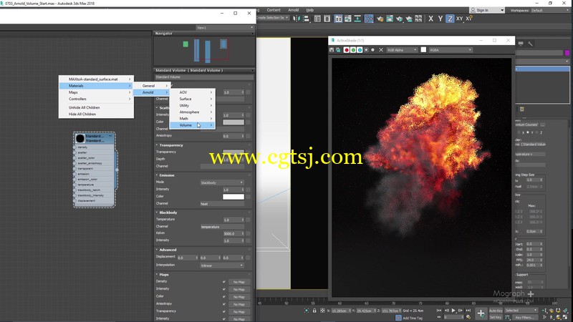573x322 pixels.
Task: Open the Help menu
Action: 310,10
